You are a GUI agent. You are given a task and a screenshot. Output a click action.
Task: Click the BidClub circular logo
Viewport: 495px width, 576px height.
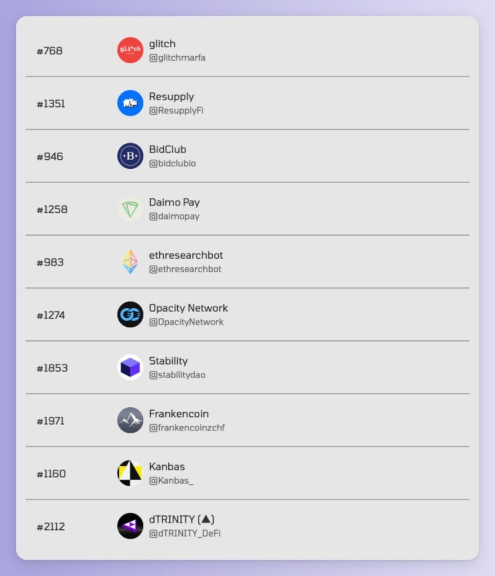pyautogui.click(x=129, y=156)
